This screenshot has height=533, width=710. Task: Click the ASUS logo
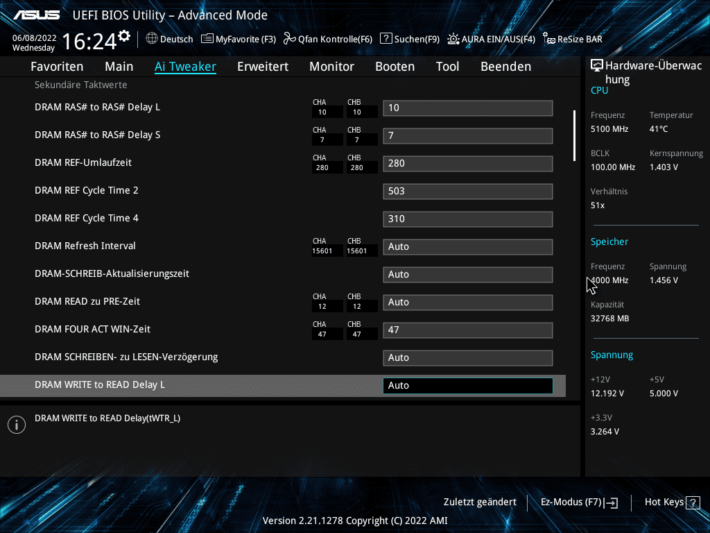point(36,15)
